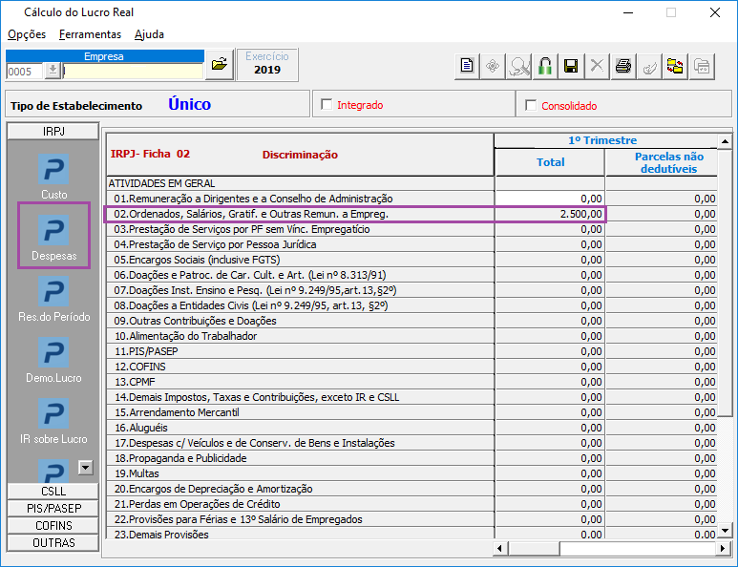Image resolution: width=738 pixels, height=567 pixels.
Task: Open the Ajuda menu
Action: [x=149, y=34]
